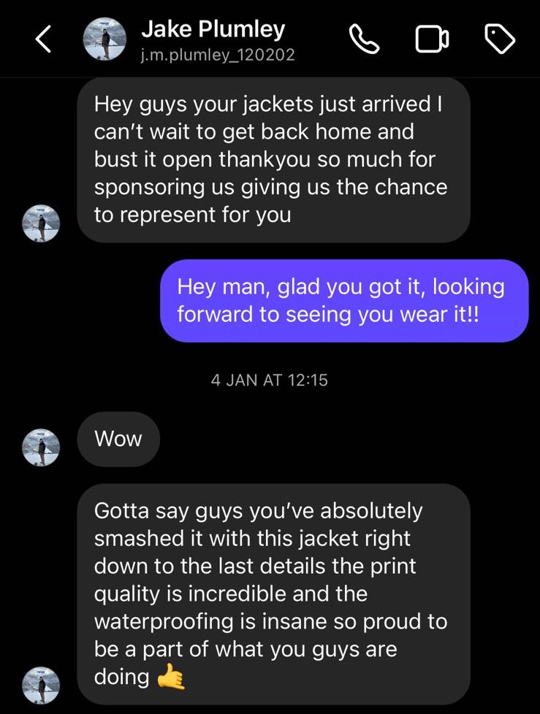
Task: Start a video call with Jake
Action: [433, 40]
